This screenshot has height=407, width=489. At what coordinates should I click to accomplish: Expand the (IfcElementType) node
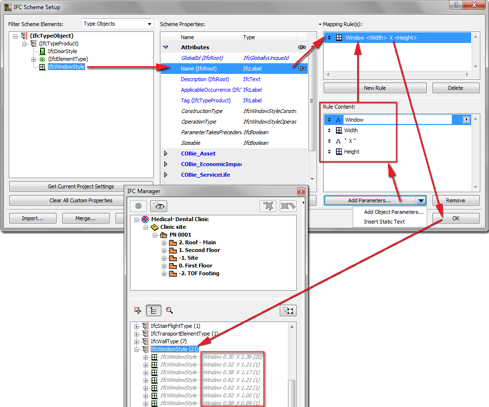tap(33, 59)
